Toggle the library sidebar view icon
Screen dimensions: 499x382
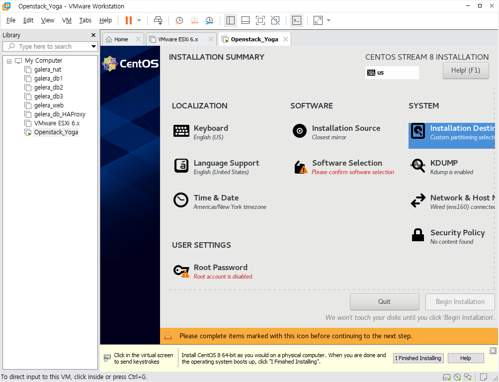231,20
